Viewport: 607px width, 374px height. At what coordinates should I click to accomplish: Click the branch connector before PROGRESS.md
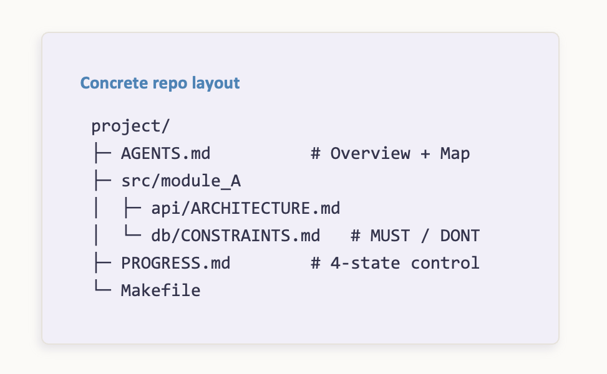(102, 264)
